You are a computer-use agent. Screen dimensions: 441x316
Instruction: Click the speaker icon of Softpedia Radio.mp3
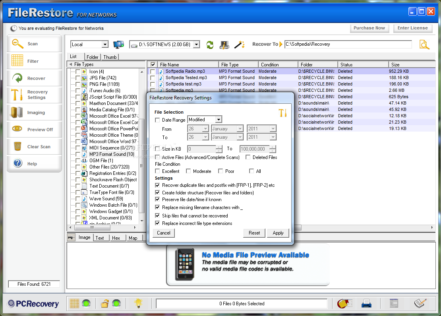pyautogui.click(x=161, y=72)
